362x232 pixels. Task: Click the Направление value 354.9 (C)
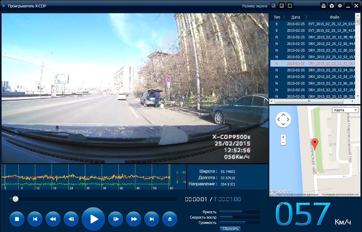coord(228,184)
